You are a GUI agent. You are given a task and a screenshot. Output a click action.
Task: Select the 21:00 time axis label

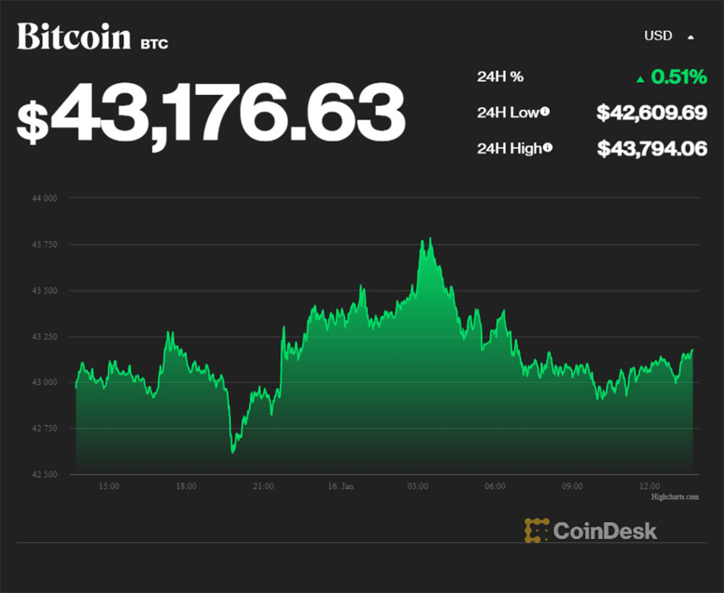pos(264,486)
